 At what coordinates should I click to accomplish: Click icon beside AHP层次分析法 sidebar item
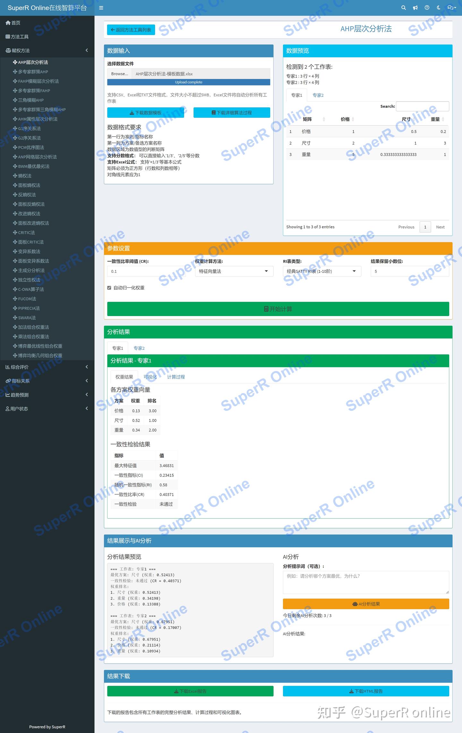[x=15, y=62]
